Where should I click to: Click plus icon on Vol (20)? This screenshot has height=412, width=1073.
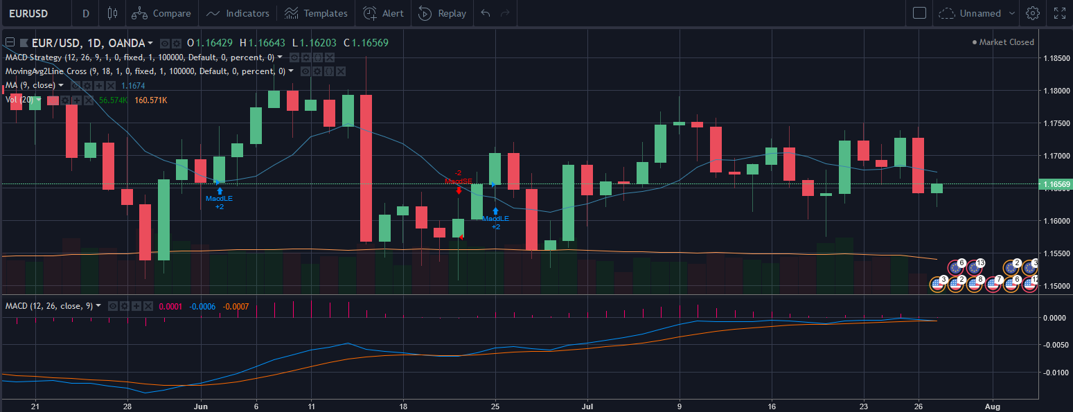(77, 100)
